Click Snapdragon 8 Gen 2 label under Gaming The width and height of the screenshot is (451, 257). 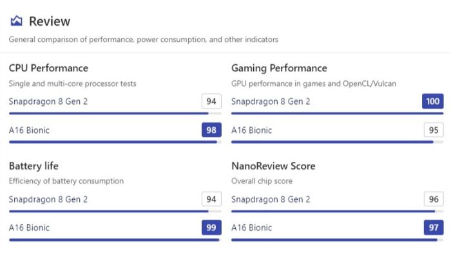pyautogui.click(x=271, y=102)
